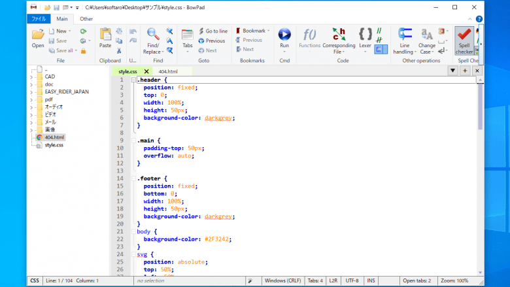Click the Open folder icon in ribbon
Image resolution: width=510 pixels, height=287 pixels.
pos(38,34)
